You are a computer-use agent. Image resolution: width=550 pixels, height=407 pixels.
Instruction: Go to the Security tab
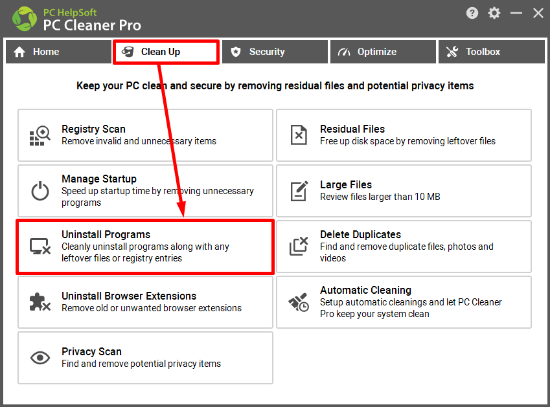(275, 52)
